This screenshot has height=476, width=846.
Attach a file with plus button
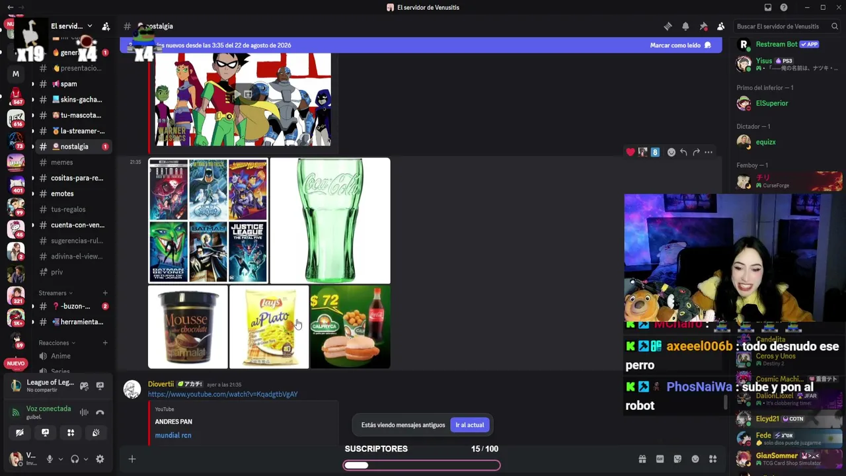132,459
